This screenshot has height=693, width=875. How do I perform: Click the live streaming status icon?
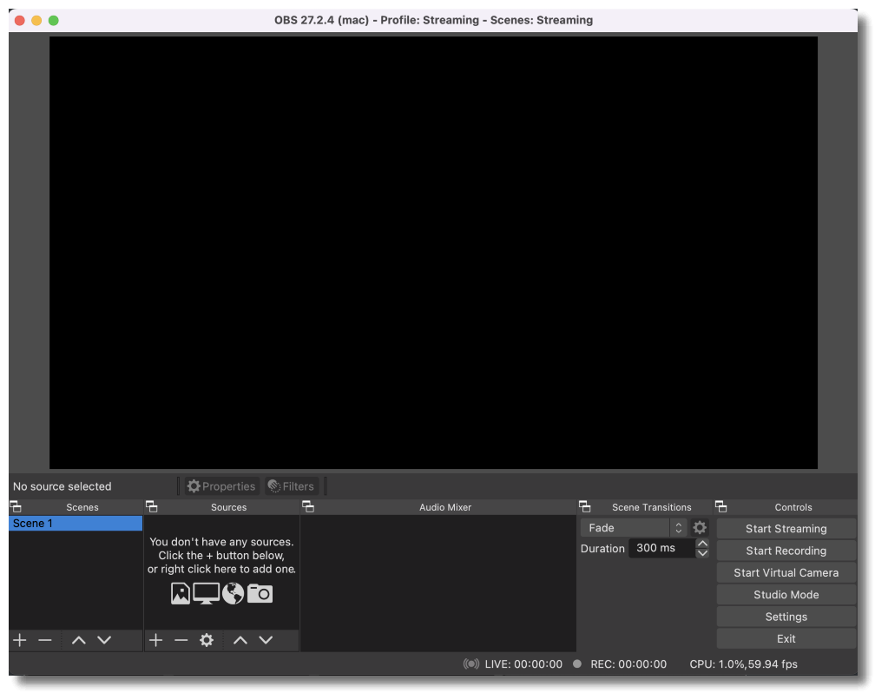pos(471,664)
